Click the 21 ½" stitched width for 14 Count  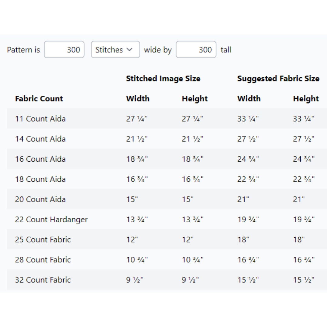click(137, 139)
